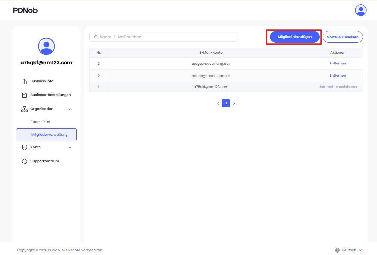Click row number 3 cell
This screenshot has height=255, width=377.
click(99, 64)
